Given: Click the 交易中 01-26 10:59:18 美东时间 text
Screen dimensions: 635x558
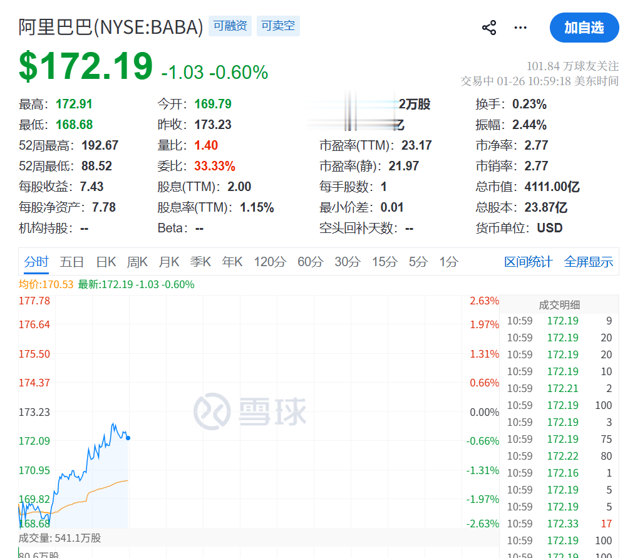Looking at the screenshot, I should click(539, 81).
